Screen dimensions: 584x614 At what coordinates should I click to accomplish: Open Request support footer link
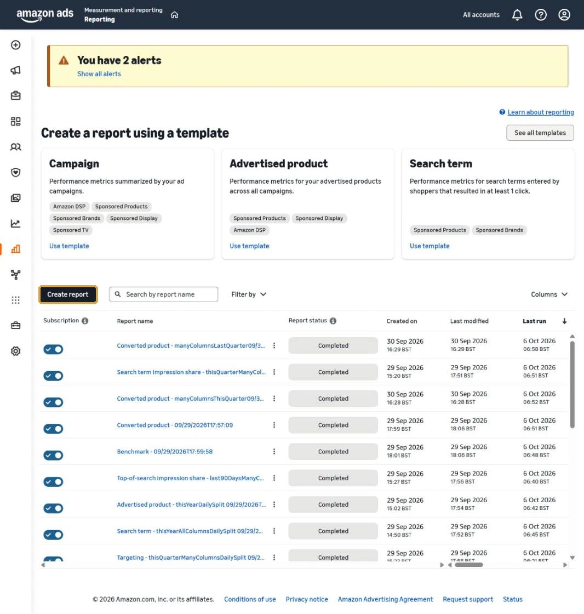coord(468,600)
